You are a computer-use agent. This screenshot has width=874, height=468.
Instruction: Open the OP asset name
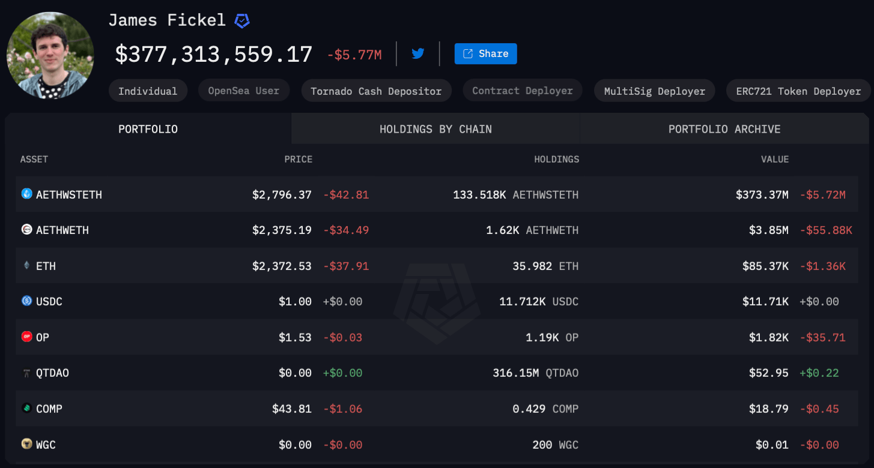43,337
